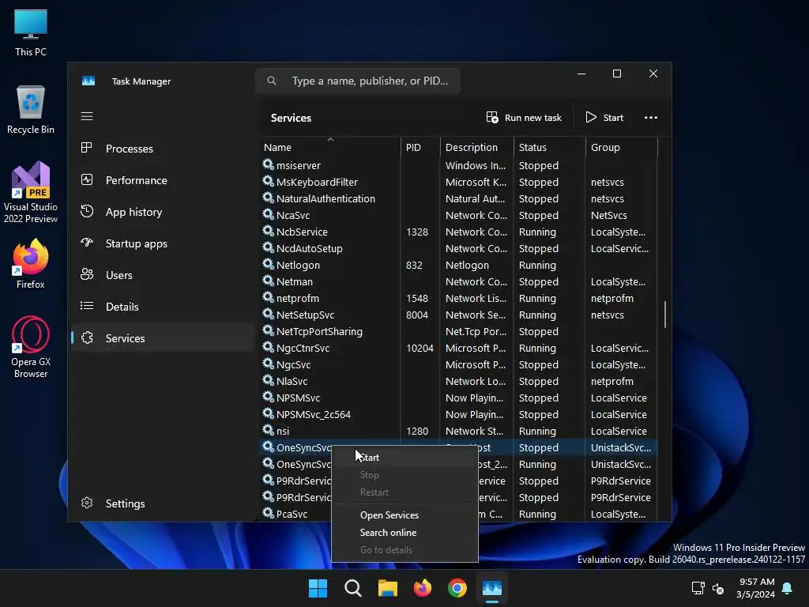Click the Start button in the Services toolbar
Viewport: 809px width, 607px height.
coord(604,118)
